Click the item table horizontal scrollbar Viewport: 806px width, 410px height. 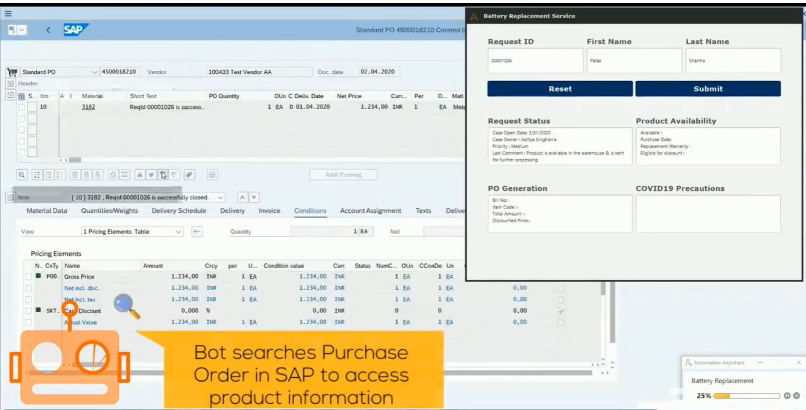point(75,159)
